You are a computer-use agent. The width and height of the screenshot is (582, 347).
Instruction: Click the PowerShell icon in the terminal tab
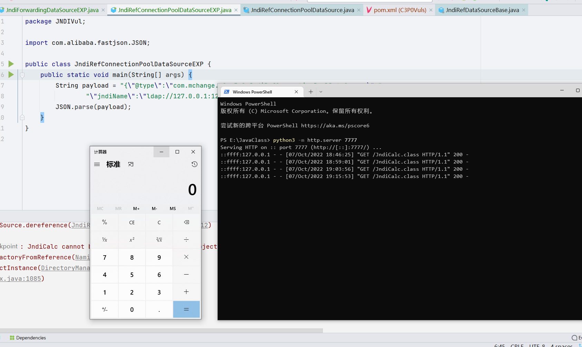click(227, 92)
